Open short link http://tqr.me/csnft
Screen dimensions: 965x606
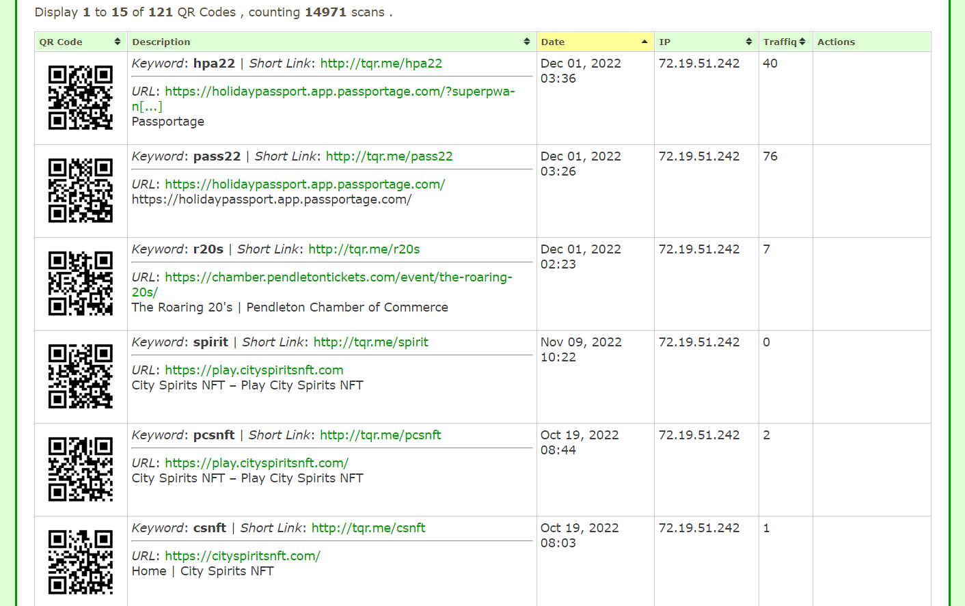click(x=368, y=528)
